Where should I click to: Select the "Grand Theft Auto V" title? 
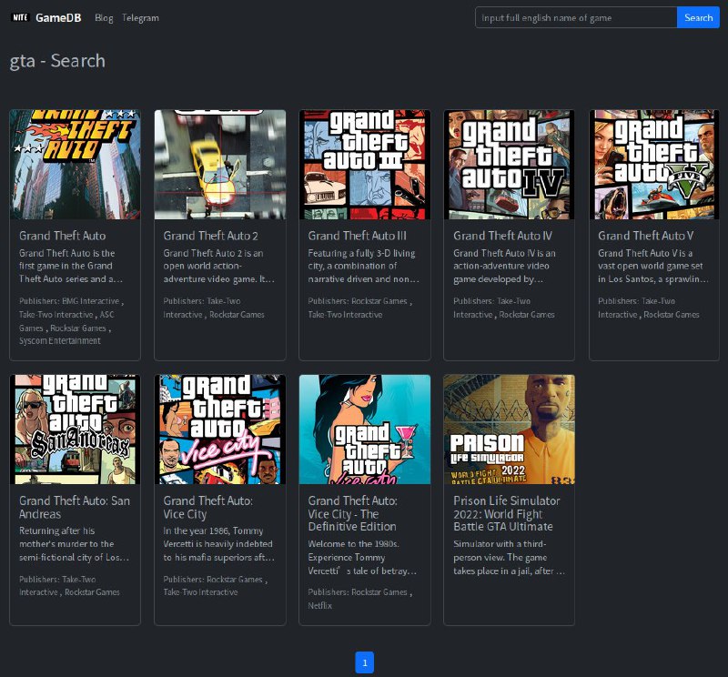point(646,236)
